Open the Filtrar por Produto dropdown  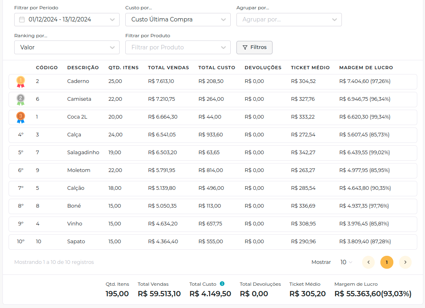pyautogui.click(x=178, y=47)
